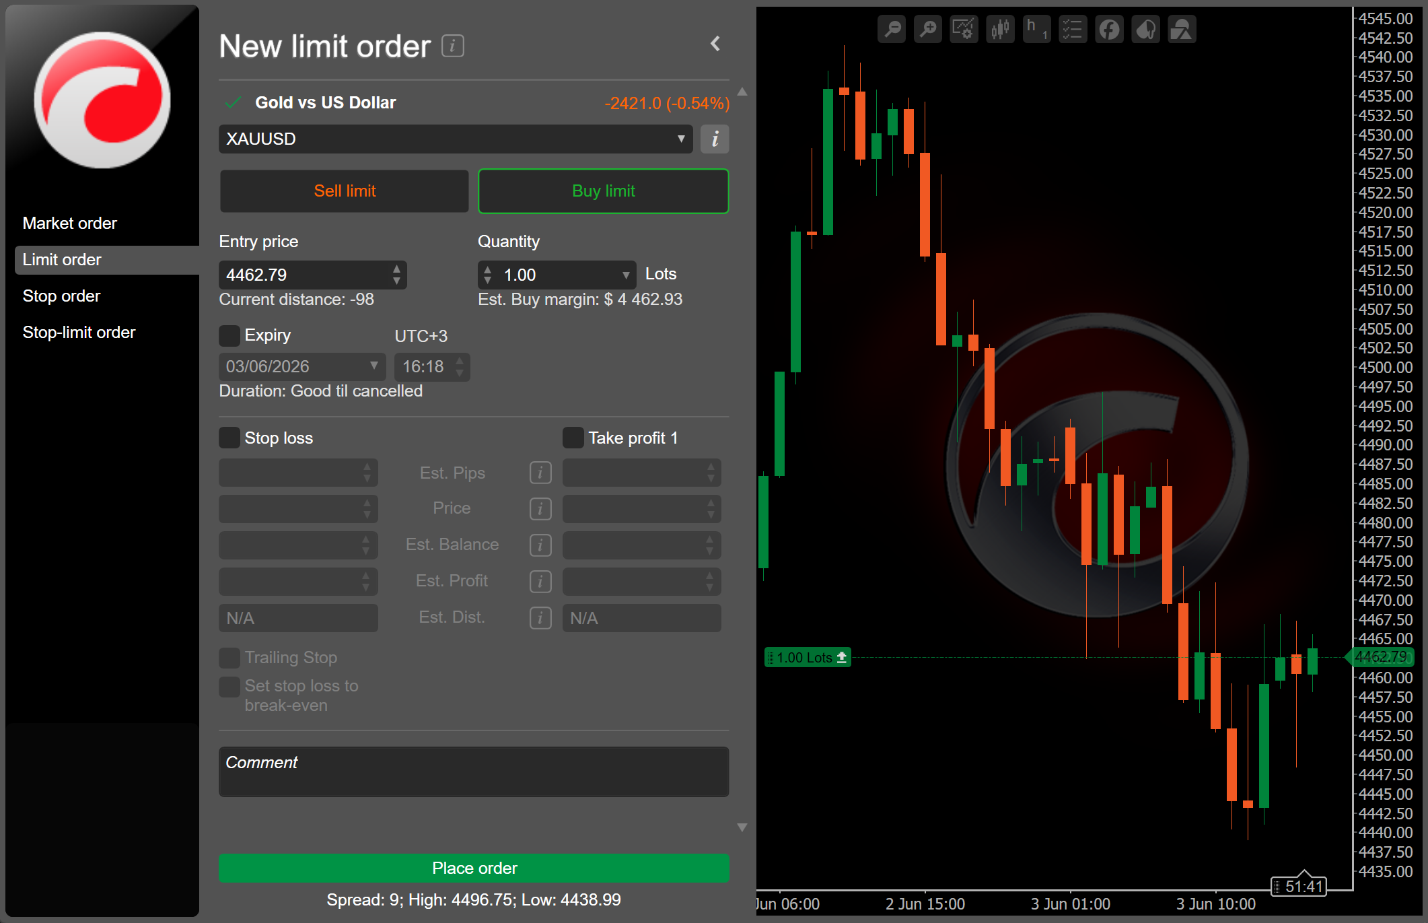
Task: Click the info icon in Est. Balance row
Action: pyautogui.click(x=540, y=545)
